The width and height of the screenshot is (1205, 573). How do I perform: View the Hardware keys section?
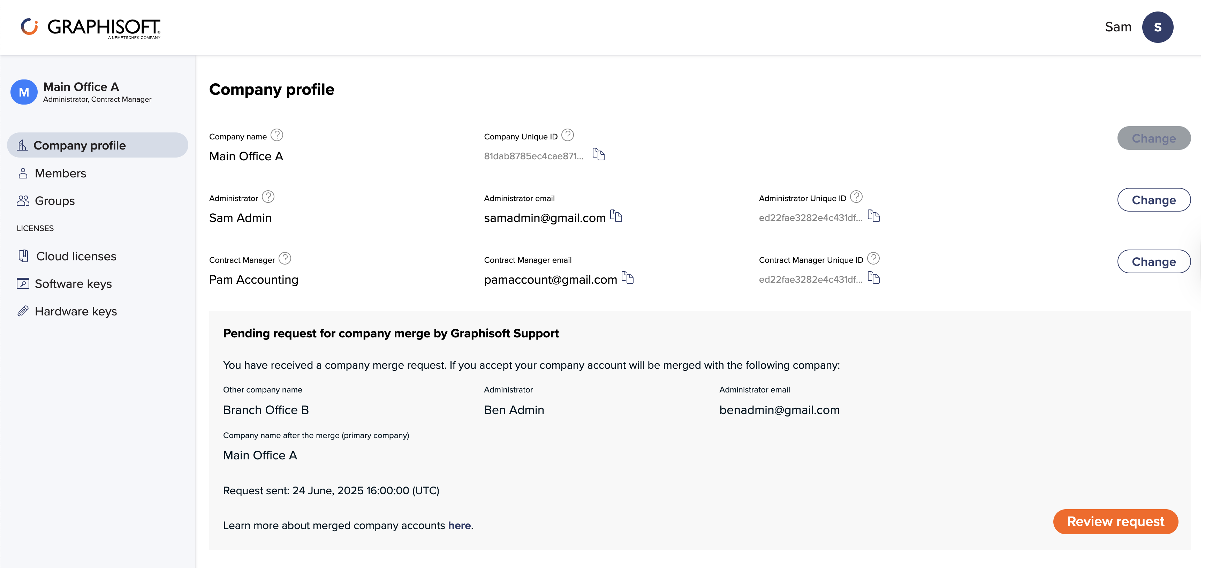click(76, 311)
